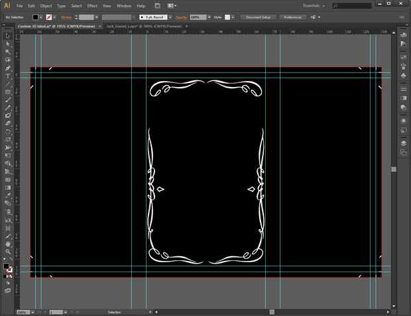411x316 pixels.
Task: Select the Pen tool
Action: [8, 68]
